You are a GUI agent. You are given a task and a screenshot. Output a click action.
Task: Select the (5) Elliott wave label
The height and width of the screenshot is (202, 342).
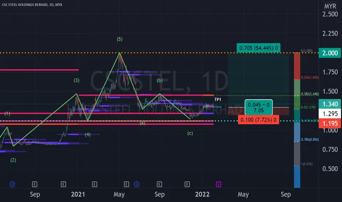(x=120, y=39)
